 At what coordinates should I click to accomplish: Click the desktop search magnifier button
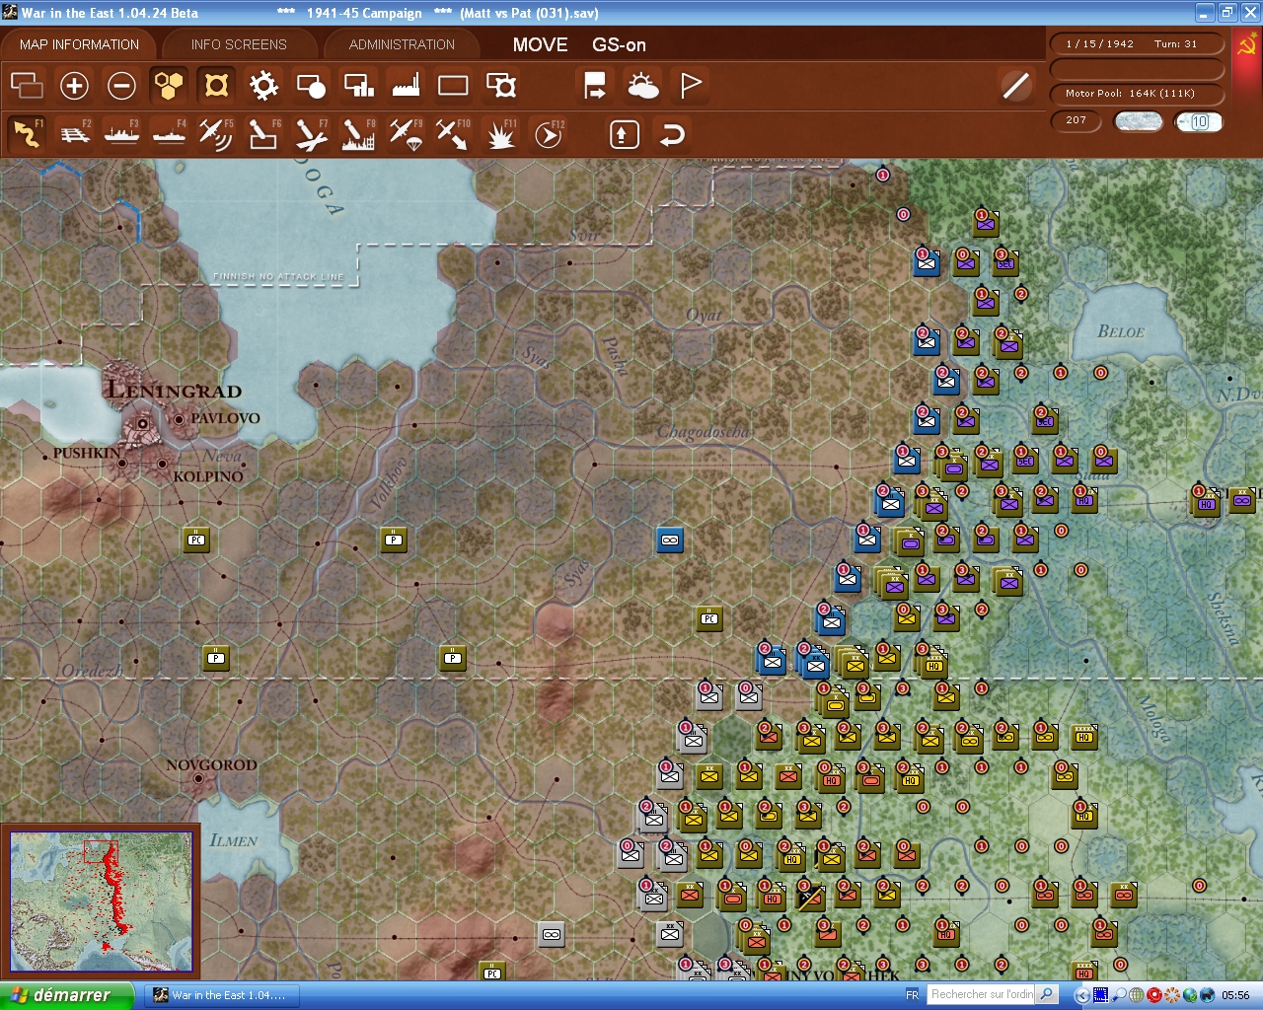click(x=1048, y=994)
